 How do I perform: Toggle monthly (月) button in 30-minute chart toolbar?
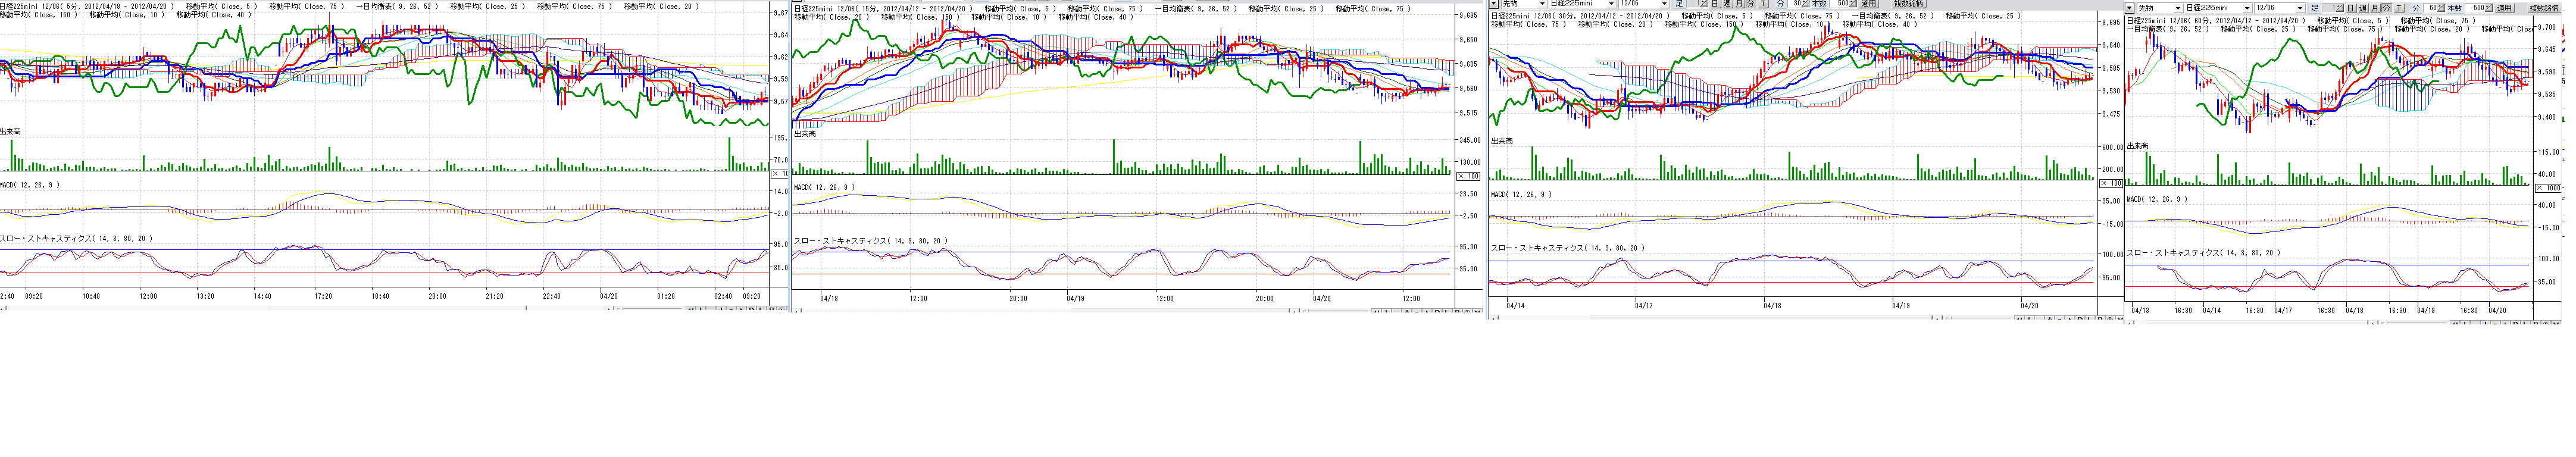[1739, 4]
